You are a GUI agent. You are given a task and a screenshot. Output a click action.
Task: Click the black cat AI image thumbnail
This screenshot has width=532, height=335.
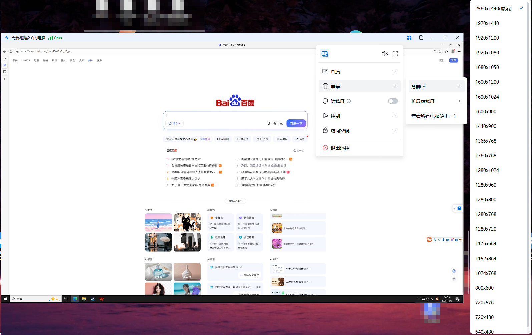pyautogui.click(x=187, y=222)
